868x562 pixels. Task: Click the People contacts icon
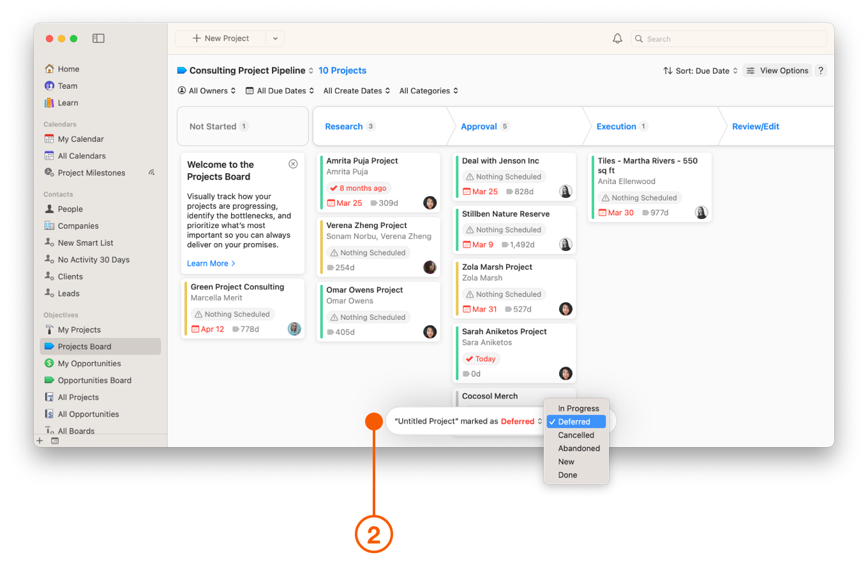(x=49, y=209)
